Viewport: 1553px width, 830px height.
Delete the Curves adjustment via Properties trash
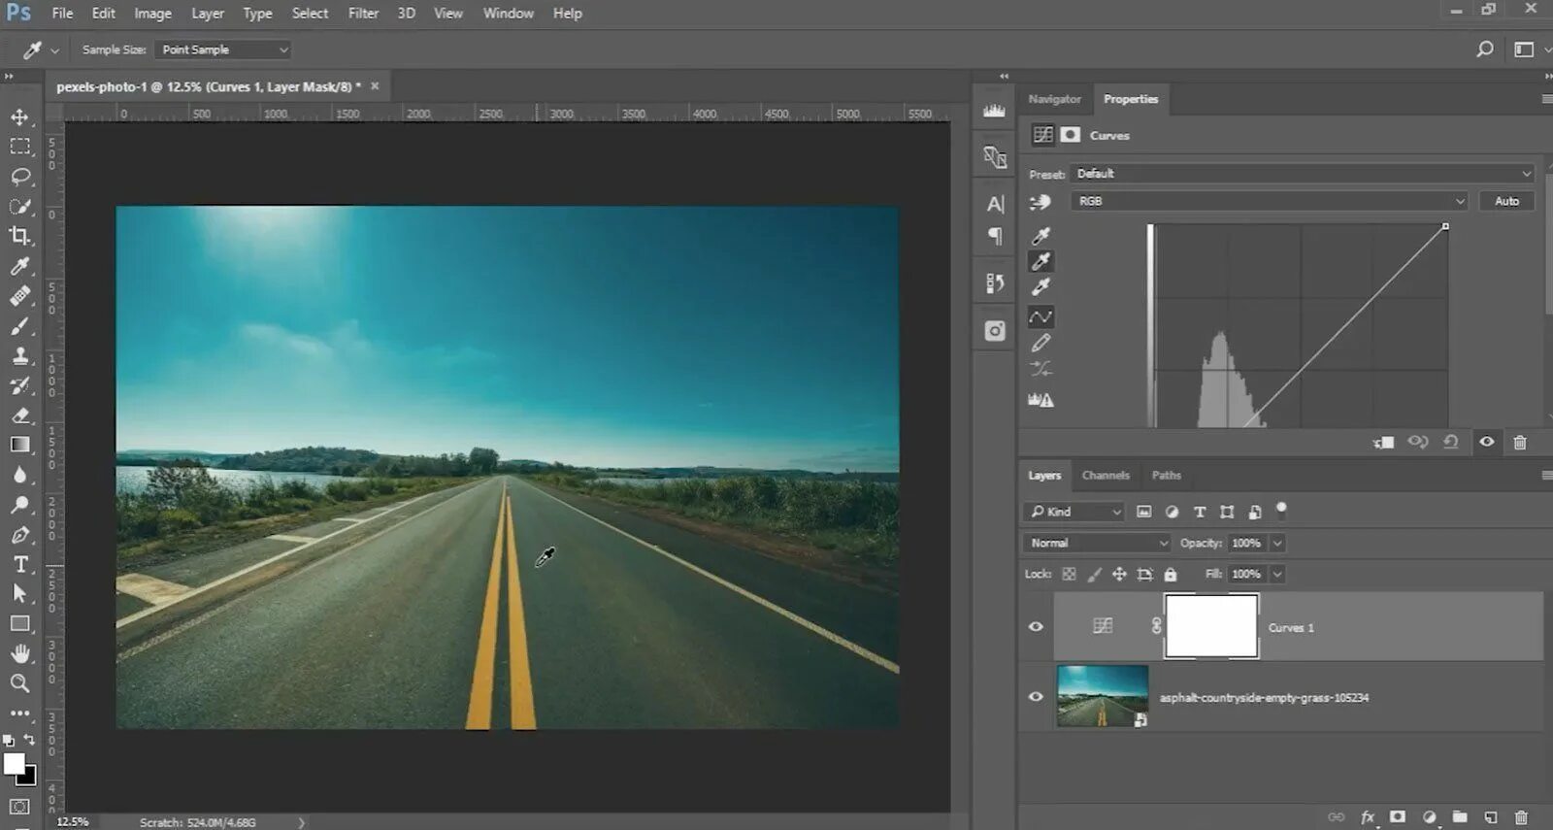pyautogui.click(x=1520, y=442)
